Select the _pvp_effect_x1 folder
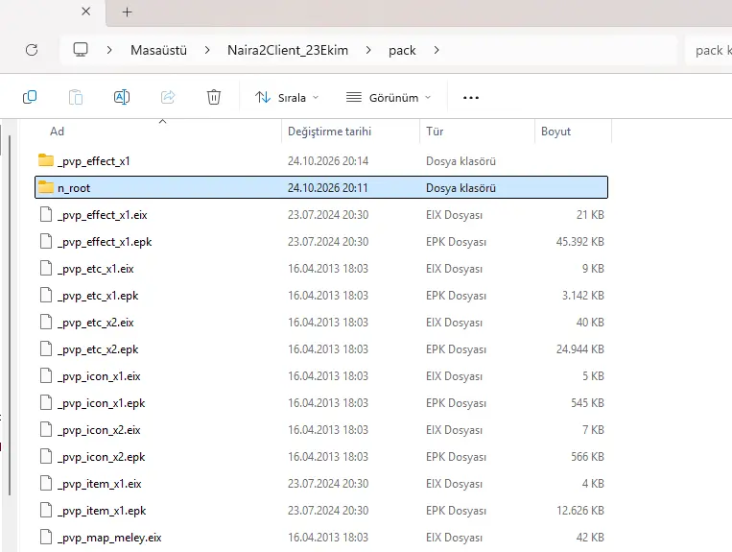 point(321,161)
